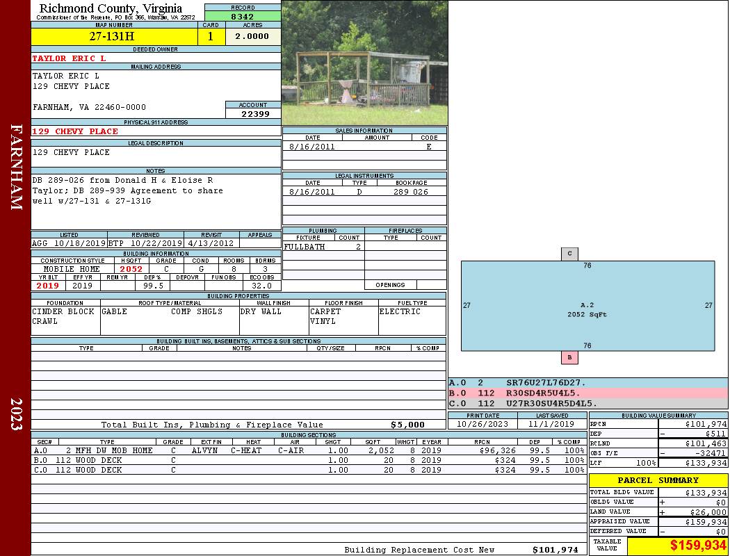Select the pink B.0 sketch code row
The height and width of the screenshot is (556, 730).
tap(588, 393)
